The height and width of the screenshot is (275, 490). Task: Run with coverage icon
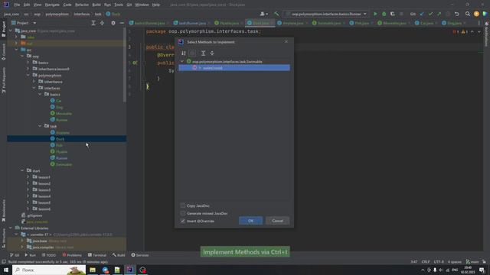[393, 14]
